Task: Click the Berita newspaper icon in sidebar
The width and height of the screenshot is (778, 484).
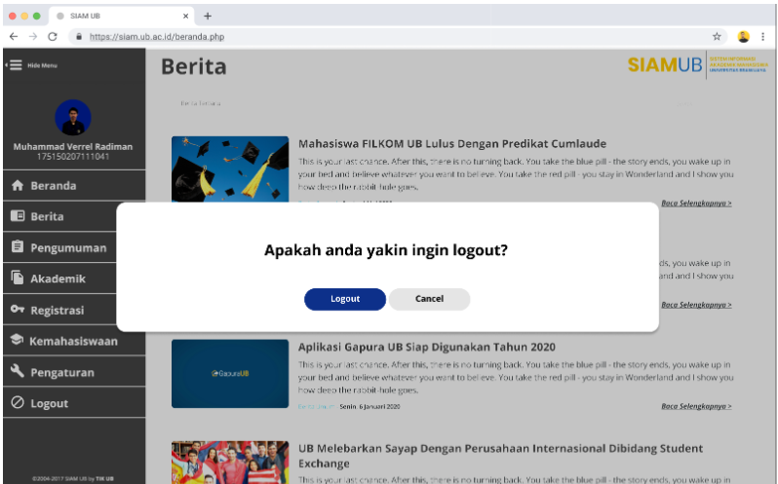Action: click(18, 216)
